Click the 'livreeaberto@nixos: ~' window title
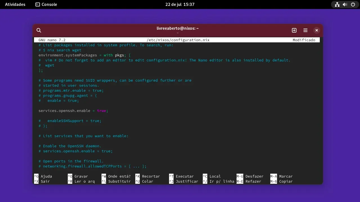 [178, 28]
